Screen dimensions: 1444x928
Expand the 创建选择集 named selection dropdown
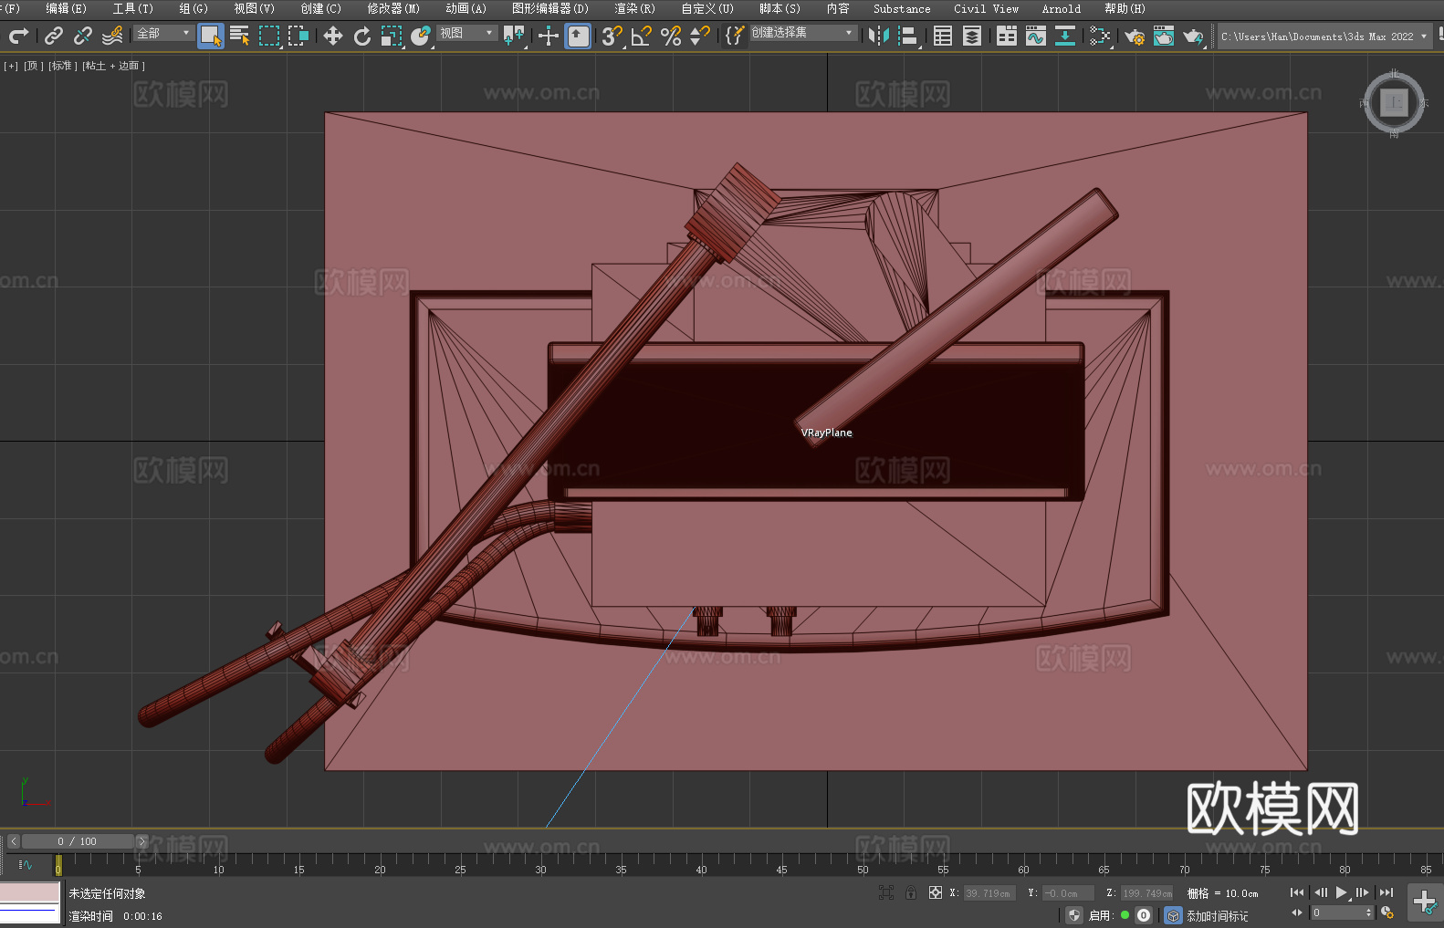pyautogui.click(x=803, y=33)
